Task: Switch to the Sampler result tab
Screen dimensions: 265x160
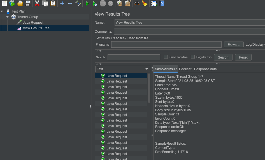Action: coord(166,69)
